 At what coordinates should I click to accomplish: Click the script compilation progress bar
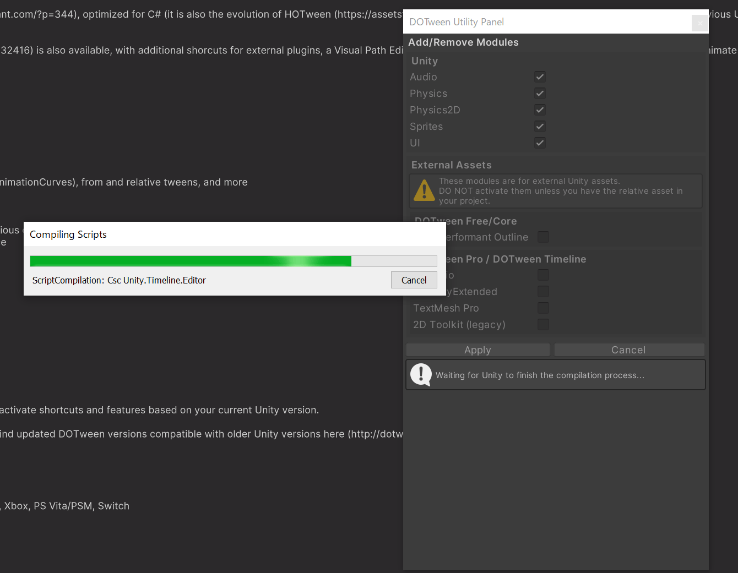tap(234, 261)
